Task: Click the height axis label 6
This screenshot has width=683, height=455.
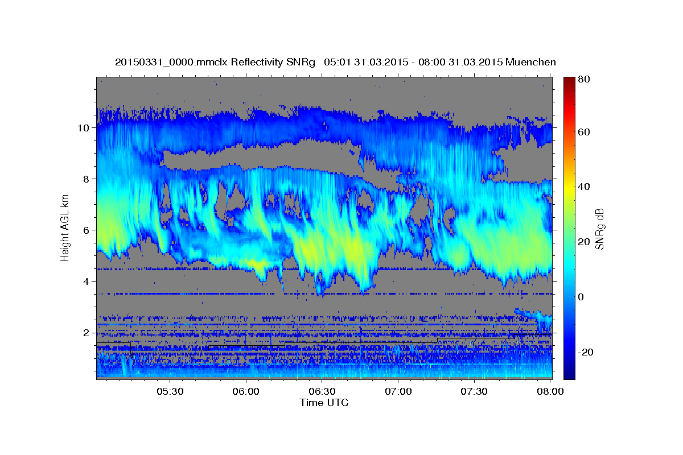Action: (86, 230)
